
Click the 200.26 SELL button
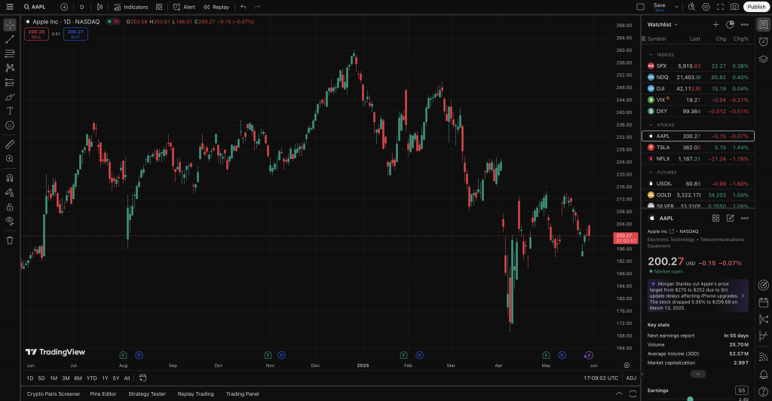(x=36, y=34)
